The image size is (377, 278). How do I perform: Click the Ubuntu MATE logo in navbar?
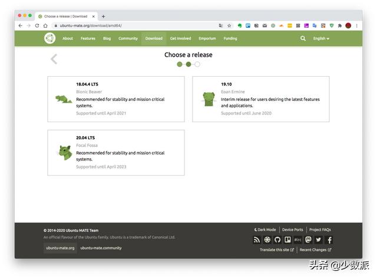(x=49, y=38)
